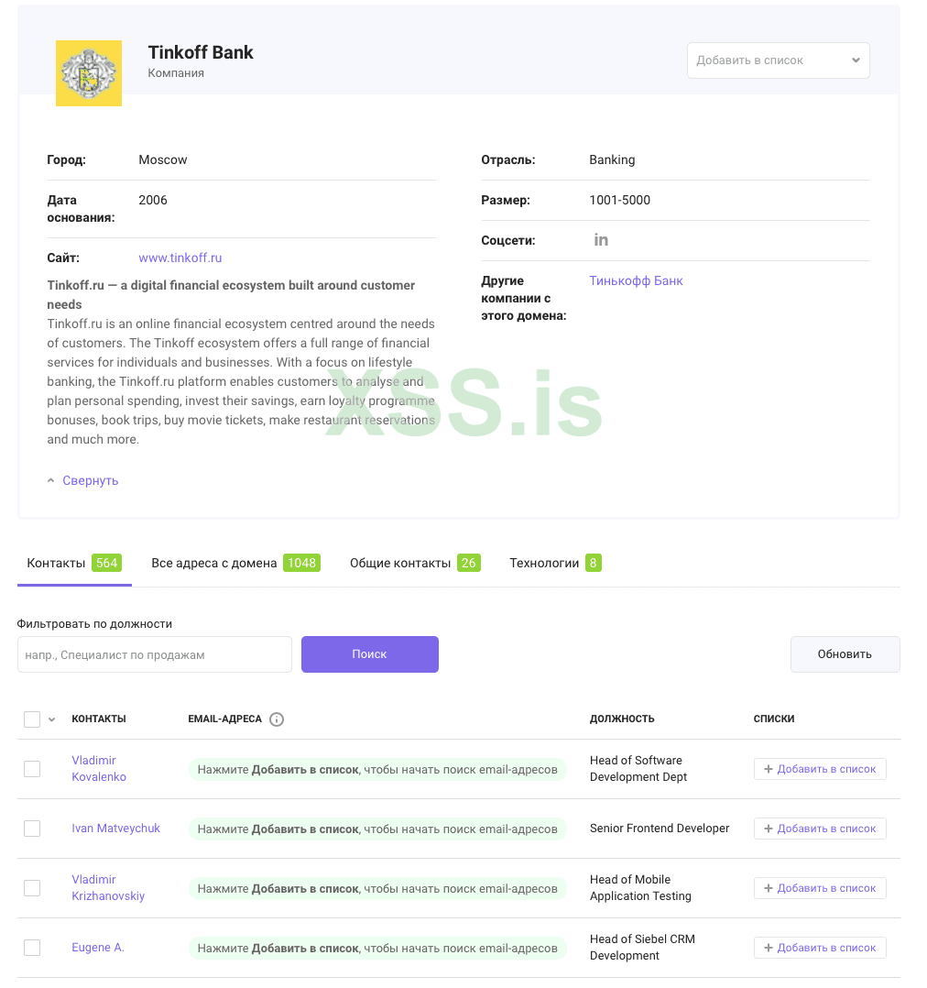Image resolution: width=927 pixels, height=988 pixels.
Task: Check the box for Eugene A.
Action: tap(32, 948)
